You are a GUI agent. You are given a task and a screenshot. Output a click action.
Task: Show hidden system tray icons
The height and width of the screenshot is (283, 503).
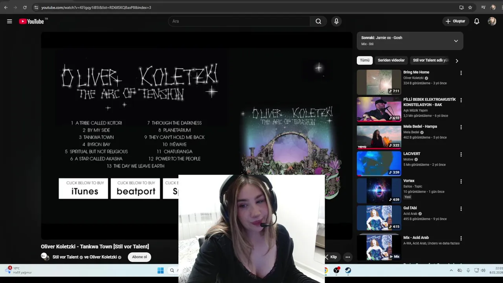[451, 270]
